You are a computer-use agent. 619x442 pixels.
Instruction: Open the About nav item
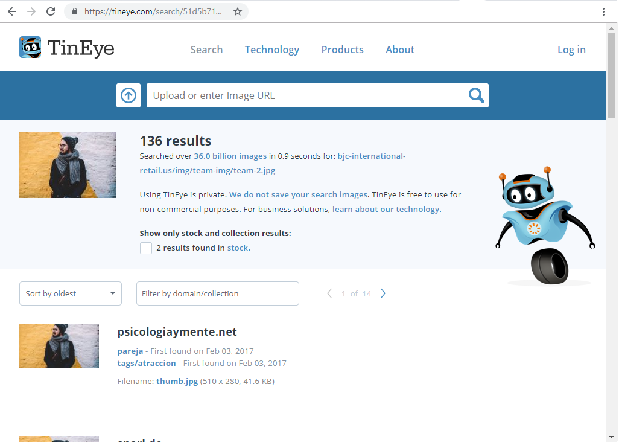click(400, 50)
